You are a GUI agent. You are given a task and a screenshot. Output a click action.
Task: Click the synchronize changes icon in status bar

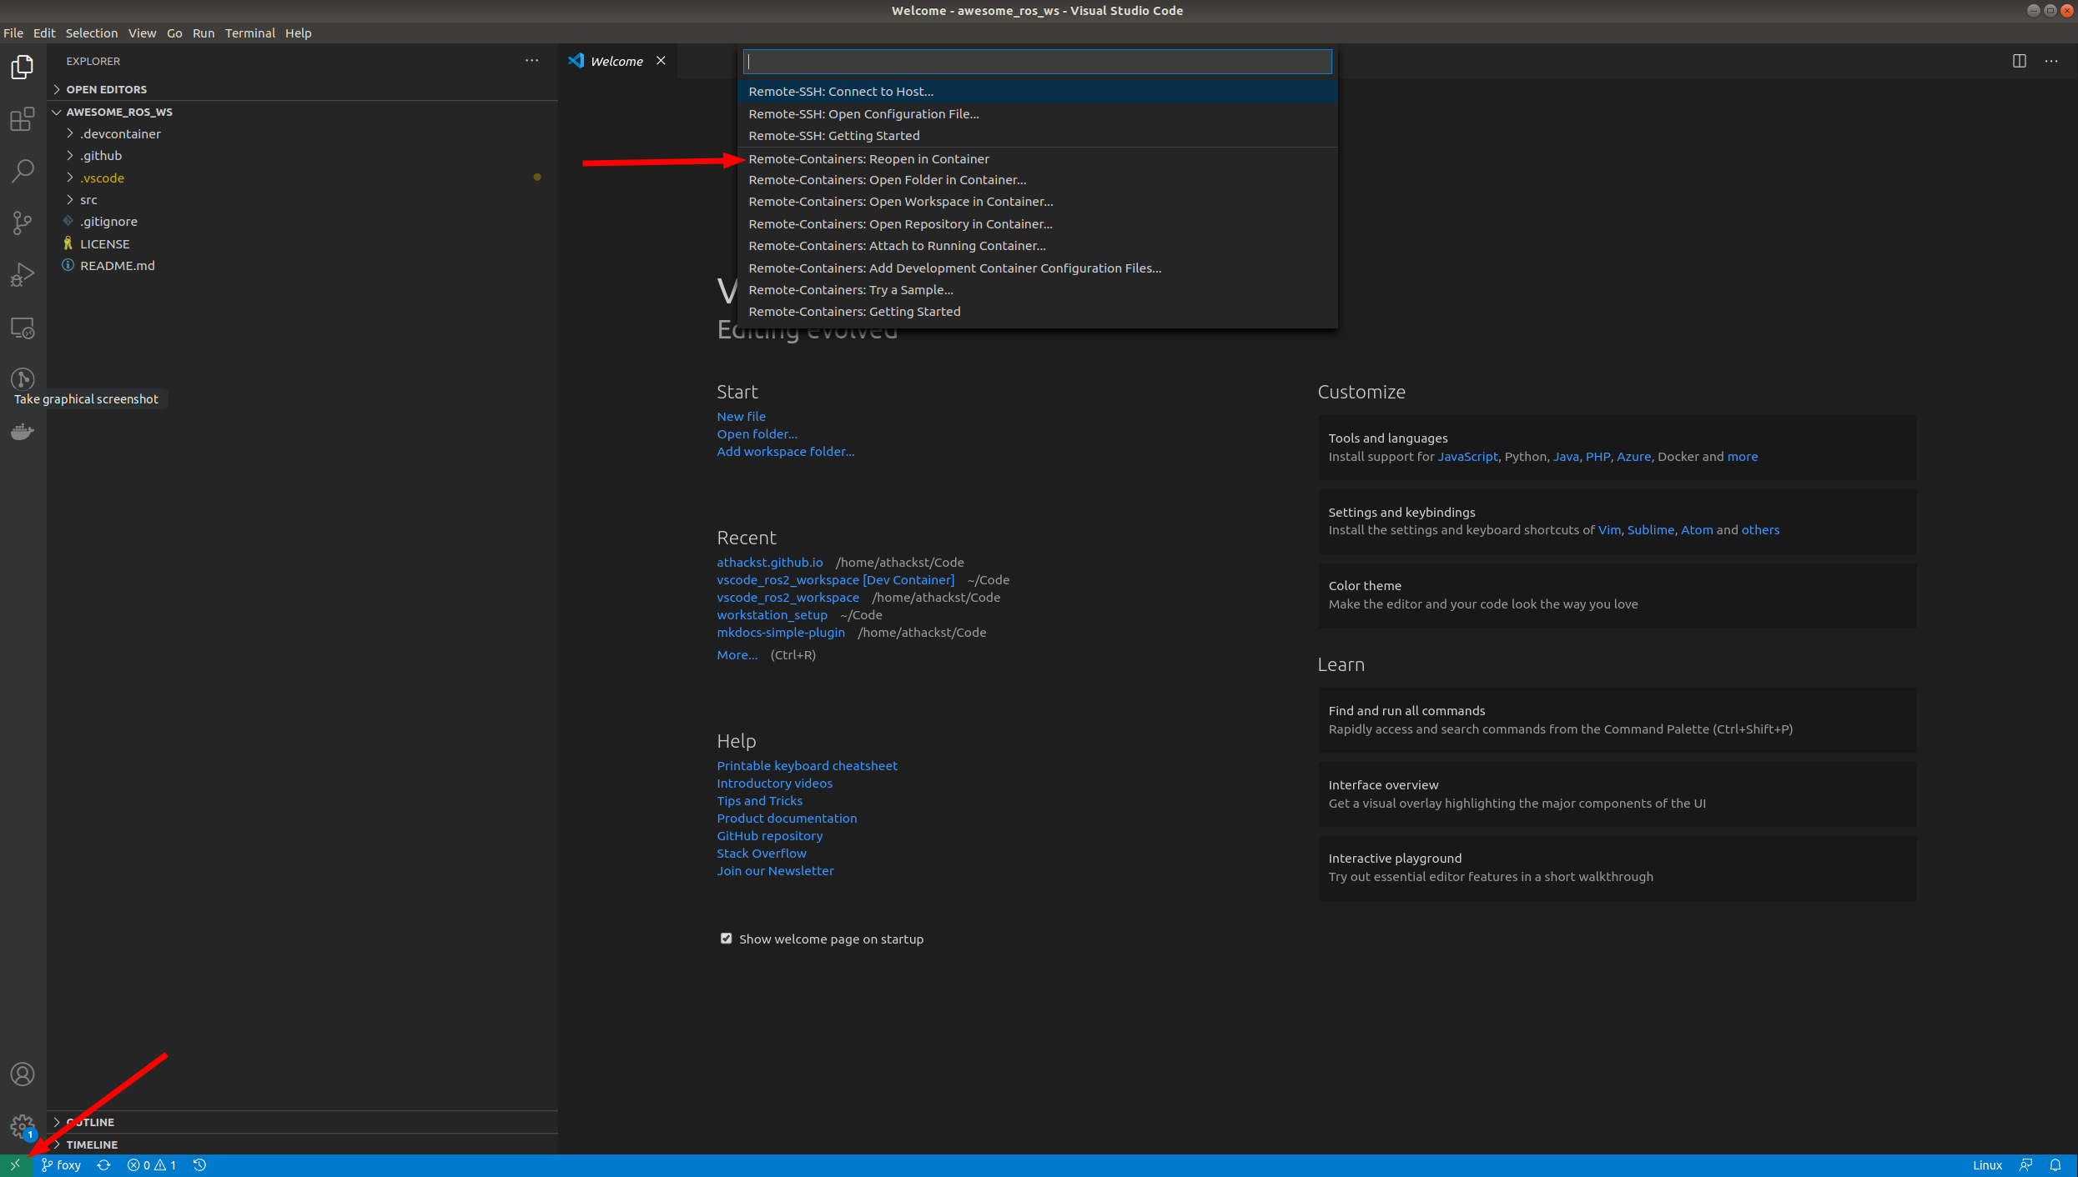click(103, 1164)
